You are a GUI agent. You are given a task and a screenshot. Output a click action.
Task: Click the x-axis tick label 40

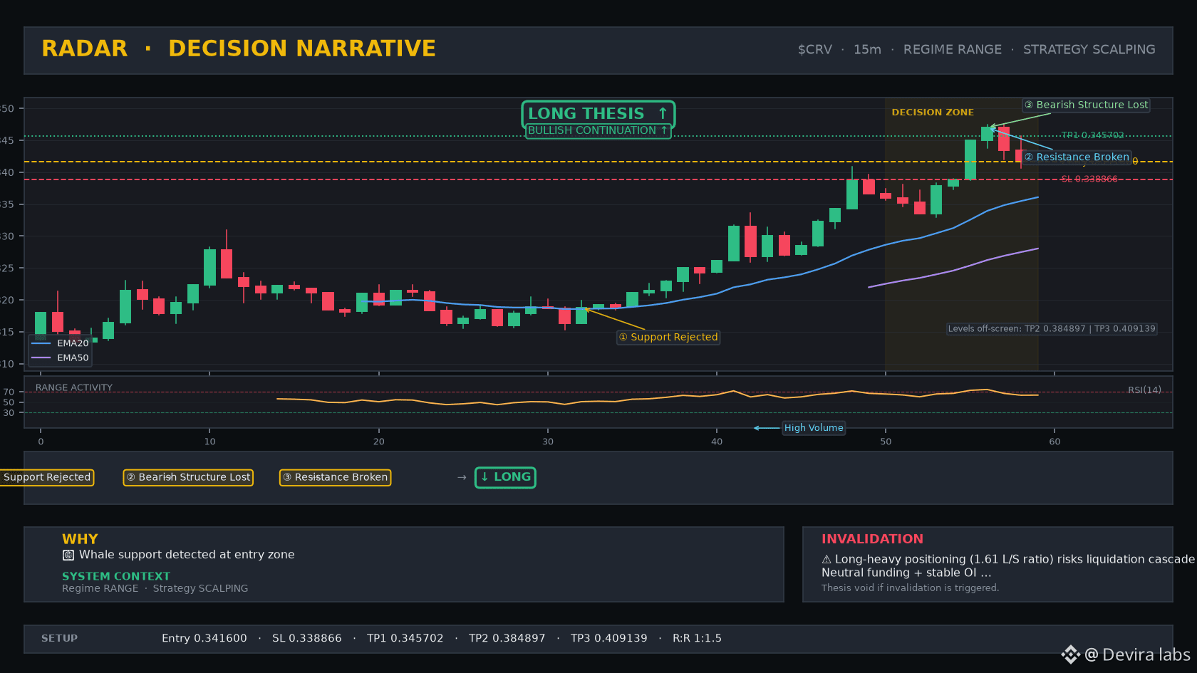717,442
